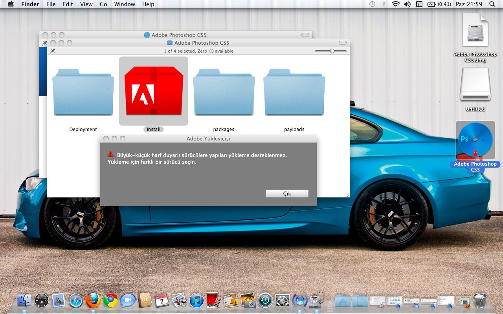Open the View menu
This screenshot has height=314, width=503.
pyautogui.click(x=86, y=4)
